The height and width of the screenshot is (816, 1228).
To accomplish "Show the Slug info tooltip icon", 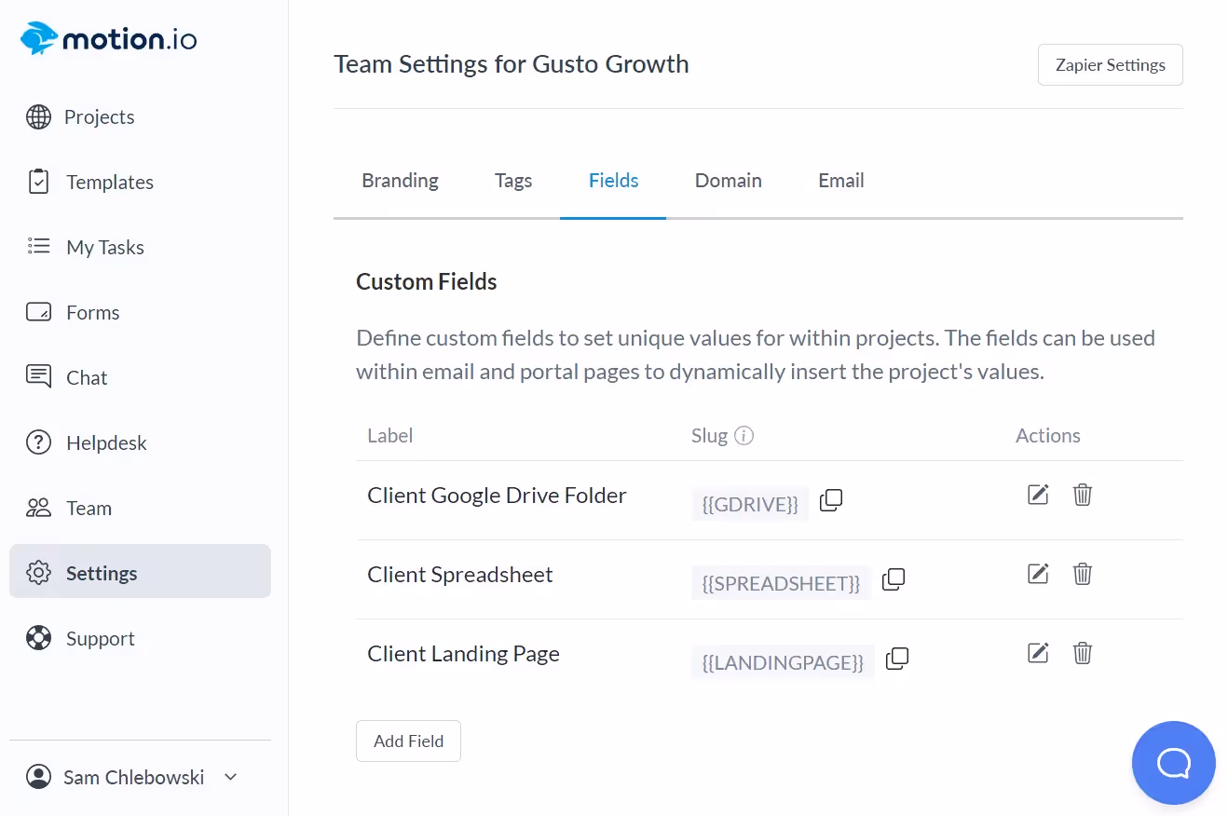I will [744, 436].
